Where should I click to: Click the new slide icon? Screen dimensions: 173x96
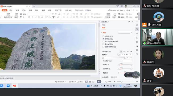click(9, 14)
